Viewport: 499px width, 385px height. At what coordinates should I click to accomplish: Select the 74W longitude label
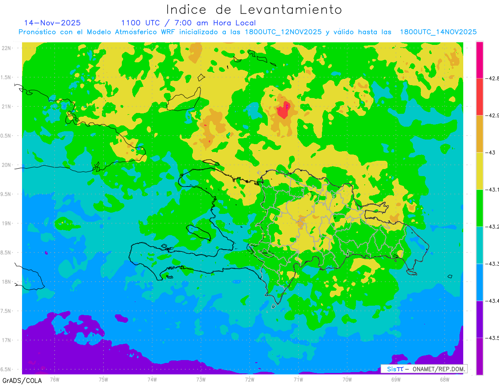point(152,379)
